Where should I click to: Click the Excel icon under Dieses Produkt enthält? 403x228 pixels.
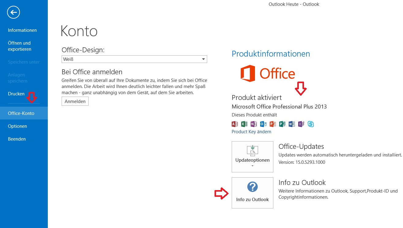(244, 124)
